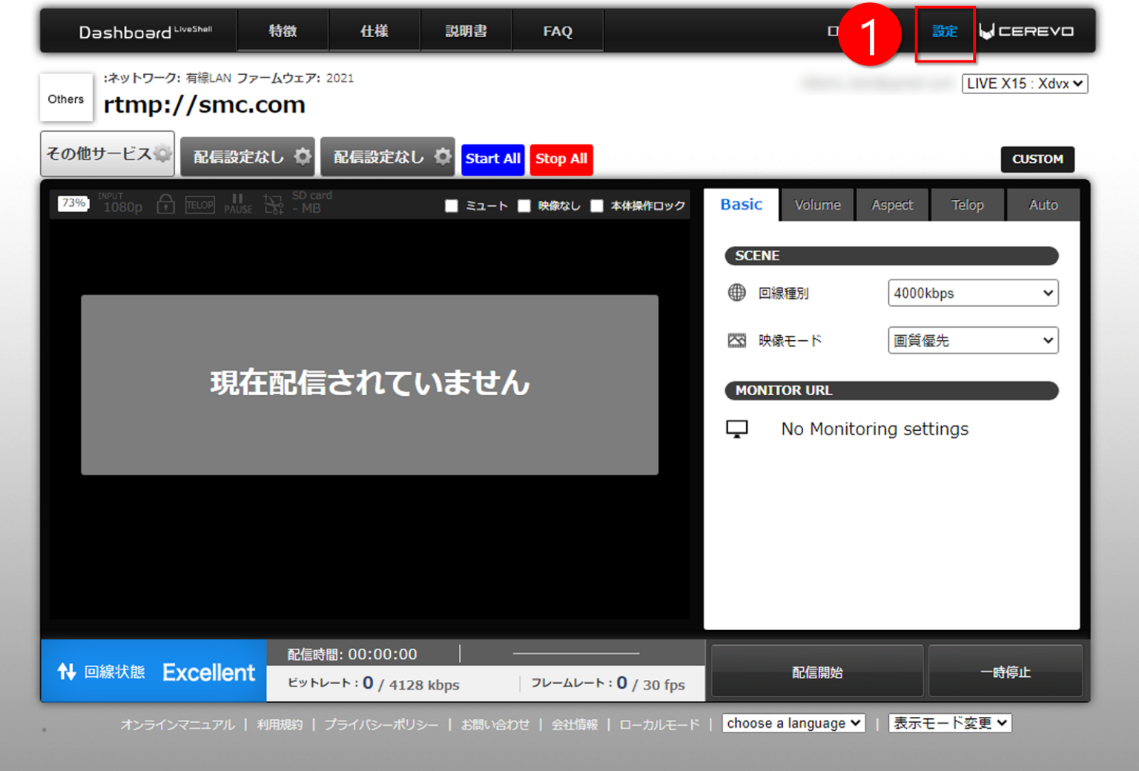1139x771 pixels.
Task: Open the 画質優先 video mode dropdown
Action: pyautogui.click(x=973, y=340)
